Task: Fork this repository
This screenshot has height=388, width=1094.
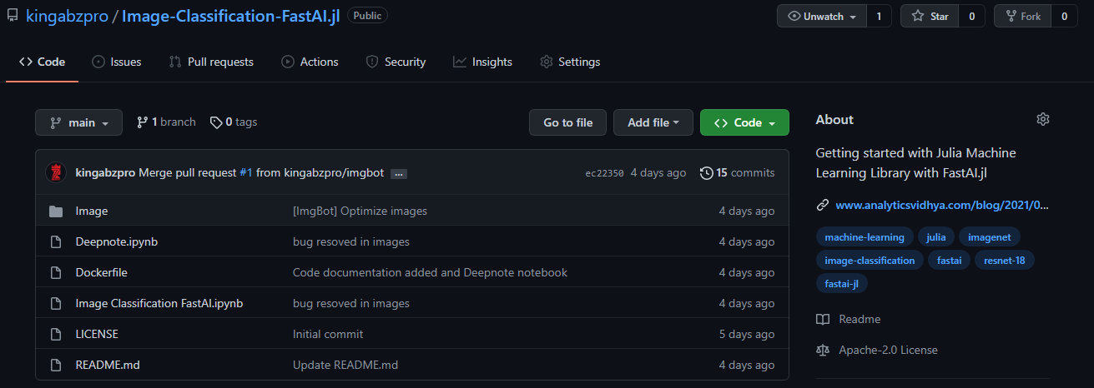Action: pyautogui.click(x=1021, y=16)
